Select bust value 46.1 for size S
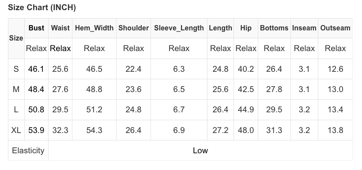Viewport: 362px width, 170px height. click(36, 69)
